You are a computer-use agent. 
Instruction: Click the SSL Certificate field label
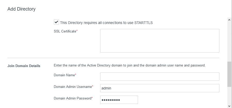(x=65, y=31)
